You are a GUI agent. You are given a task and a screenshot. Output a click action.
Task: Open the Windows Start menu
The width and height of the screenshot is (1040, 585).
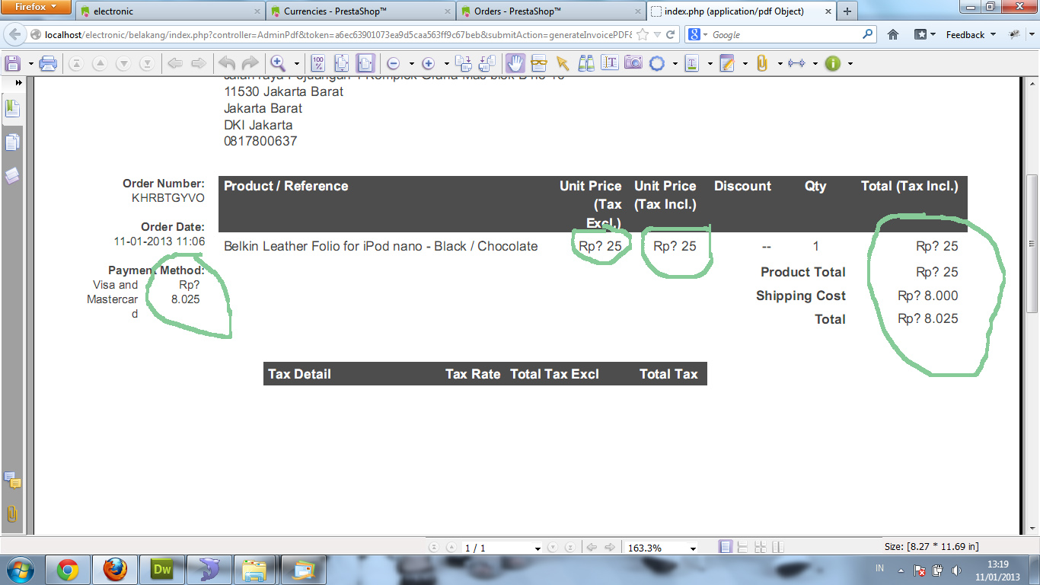coord(19,570)
